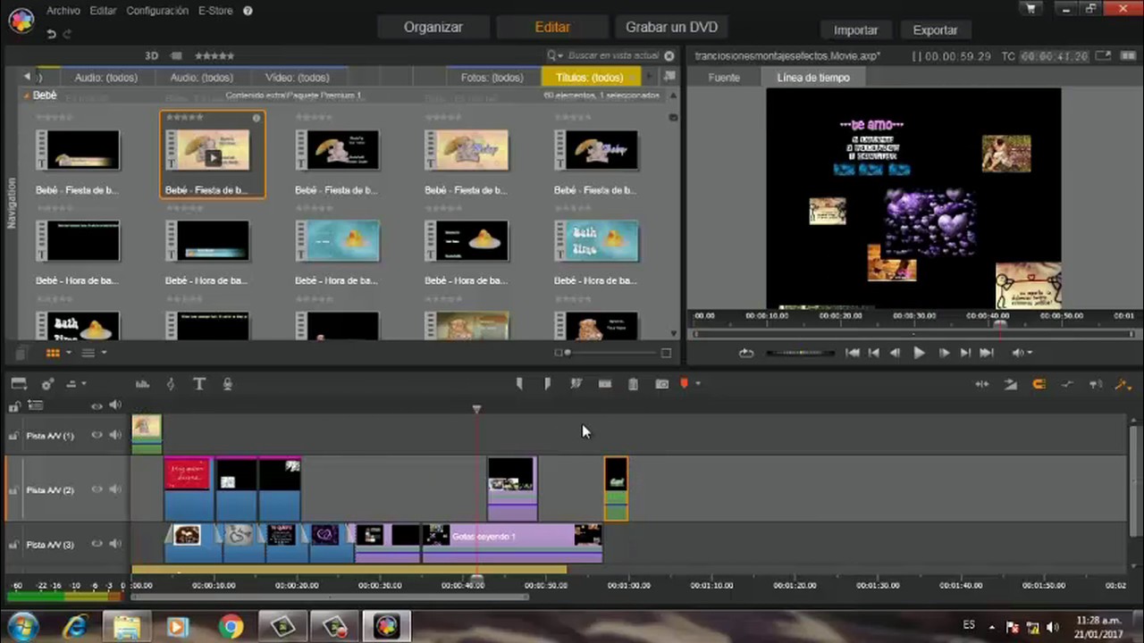Jump to start of movie in preview
This screenshot has height=643, width=1144.
click(853, 353)
